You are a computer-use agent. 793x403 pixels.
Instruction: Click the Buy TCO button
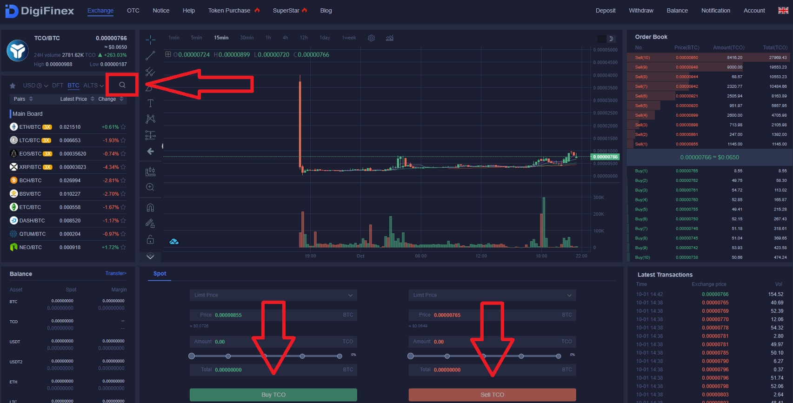pos(273,395)
